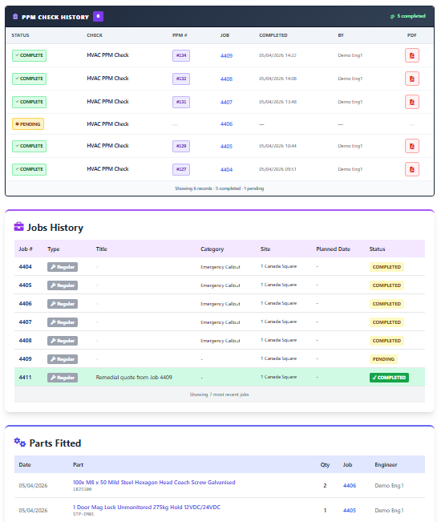The height and width of the screenshot is (522, 441).
Task: Open PPM number #129 badge
Action: [x=181, y=146]
